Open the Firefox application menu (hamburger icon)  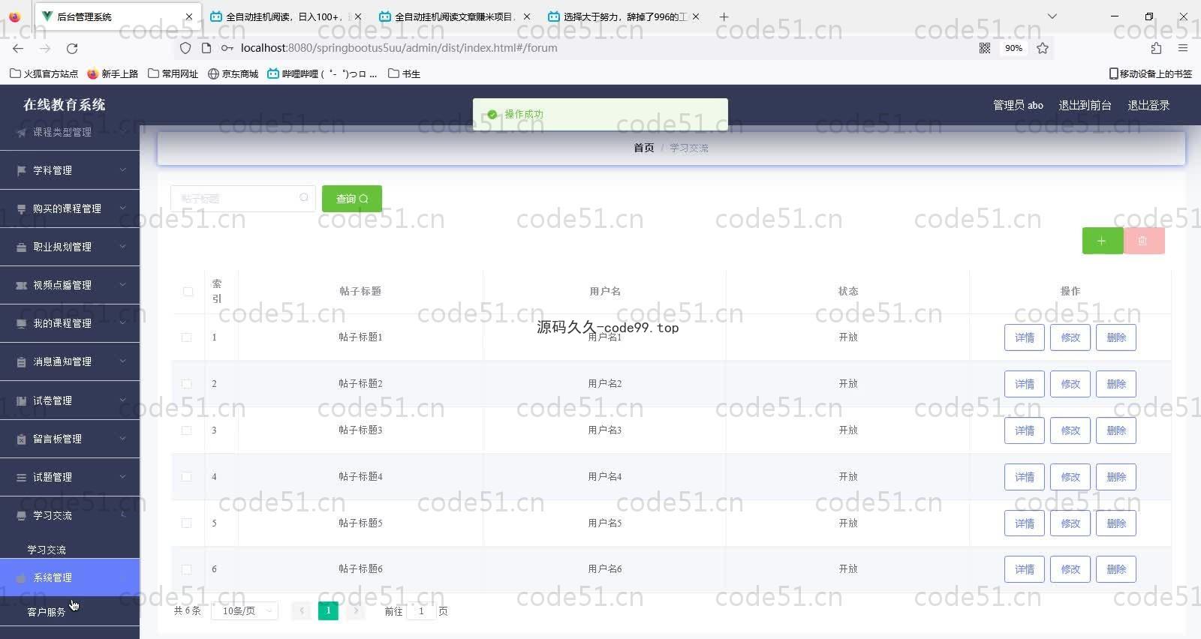[x=1183, y=48]
